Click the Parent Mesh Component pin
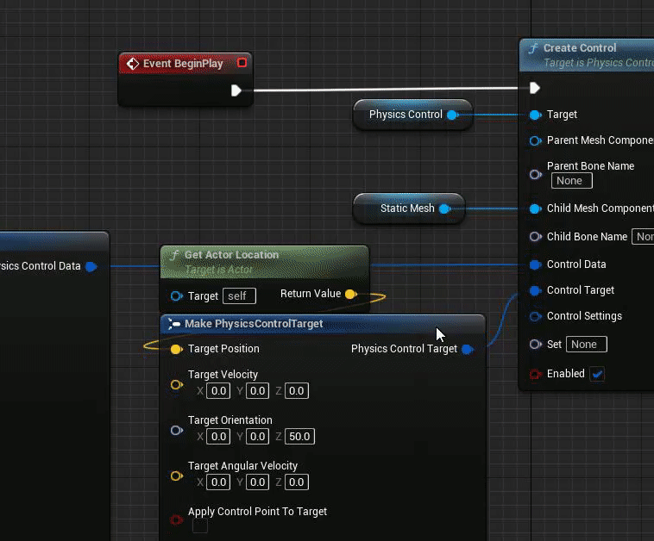Screen dimensions: 654x541 tap(535, 140)
